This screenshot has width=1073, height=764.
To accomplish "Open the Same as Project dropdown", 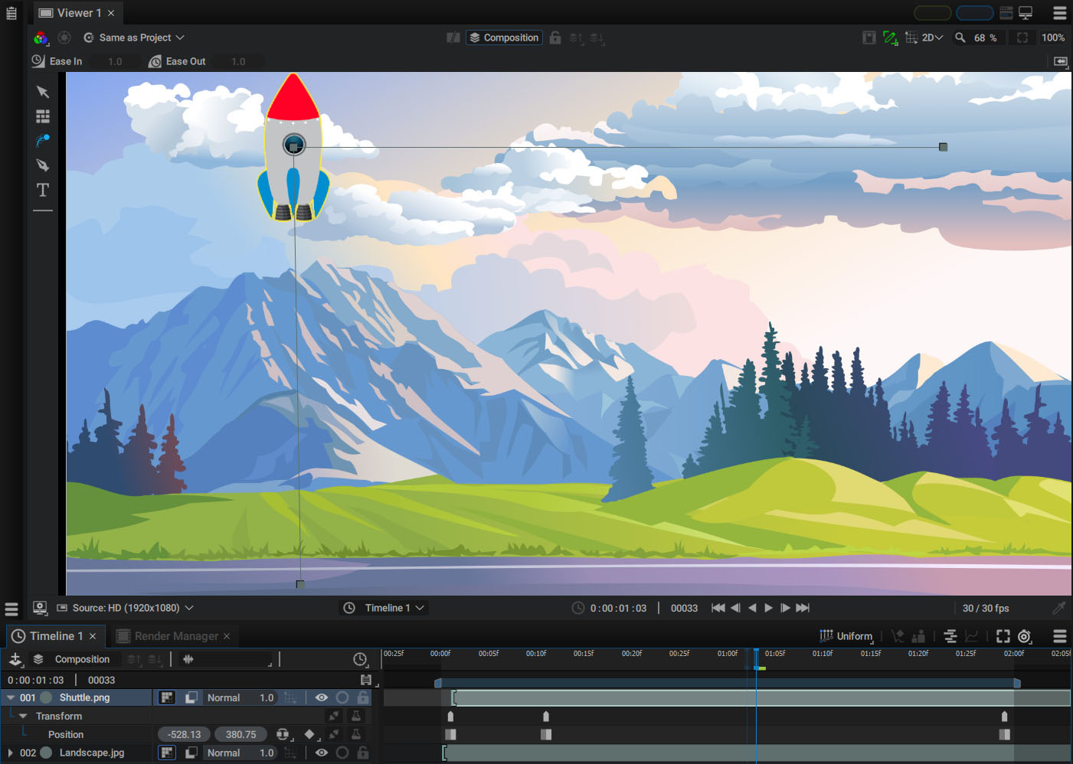I will tap(135, 38).
